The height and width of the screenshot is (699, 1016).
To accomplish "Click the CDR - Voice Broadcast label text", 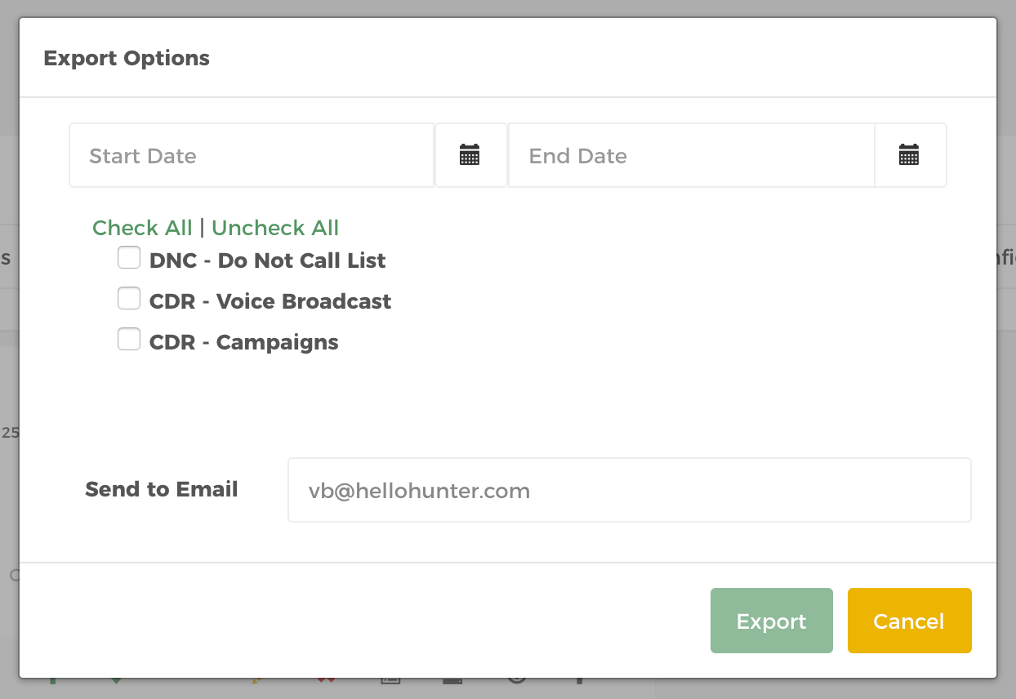I will [270, 301].
